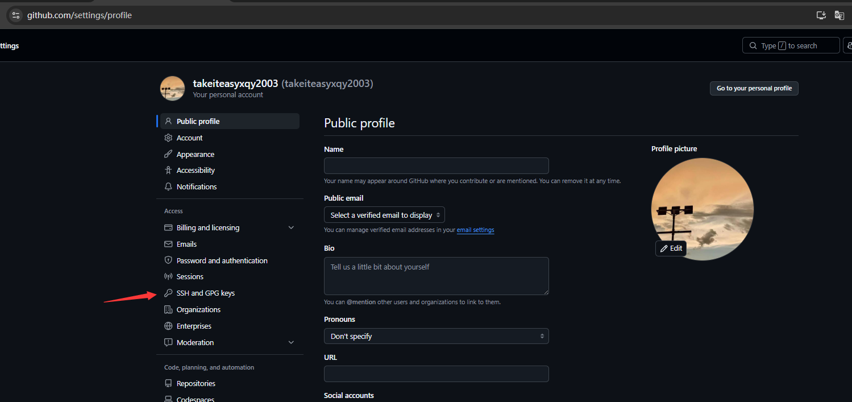
Task: Click the globe icon beside Enterprises
Action: coord(168,326)
